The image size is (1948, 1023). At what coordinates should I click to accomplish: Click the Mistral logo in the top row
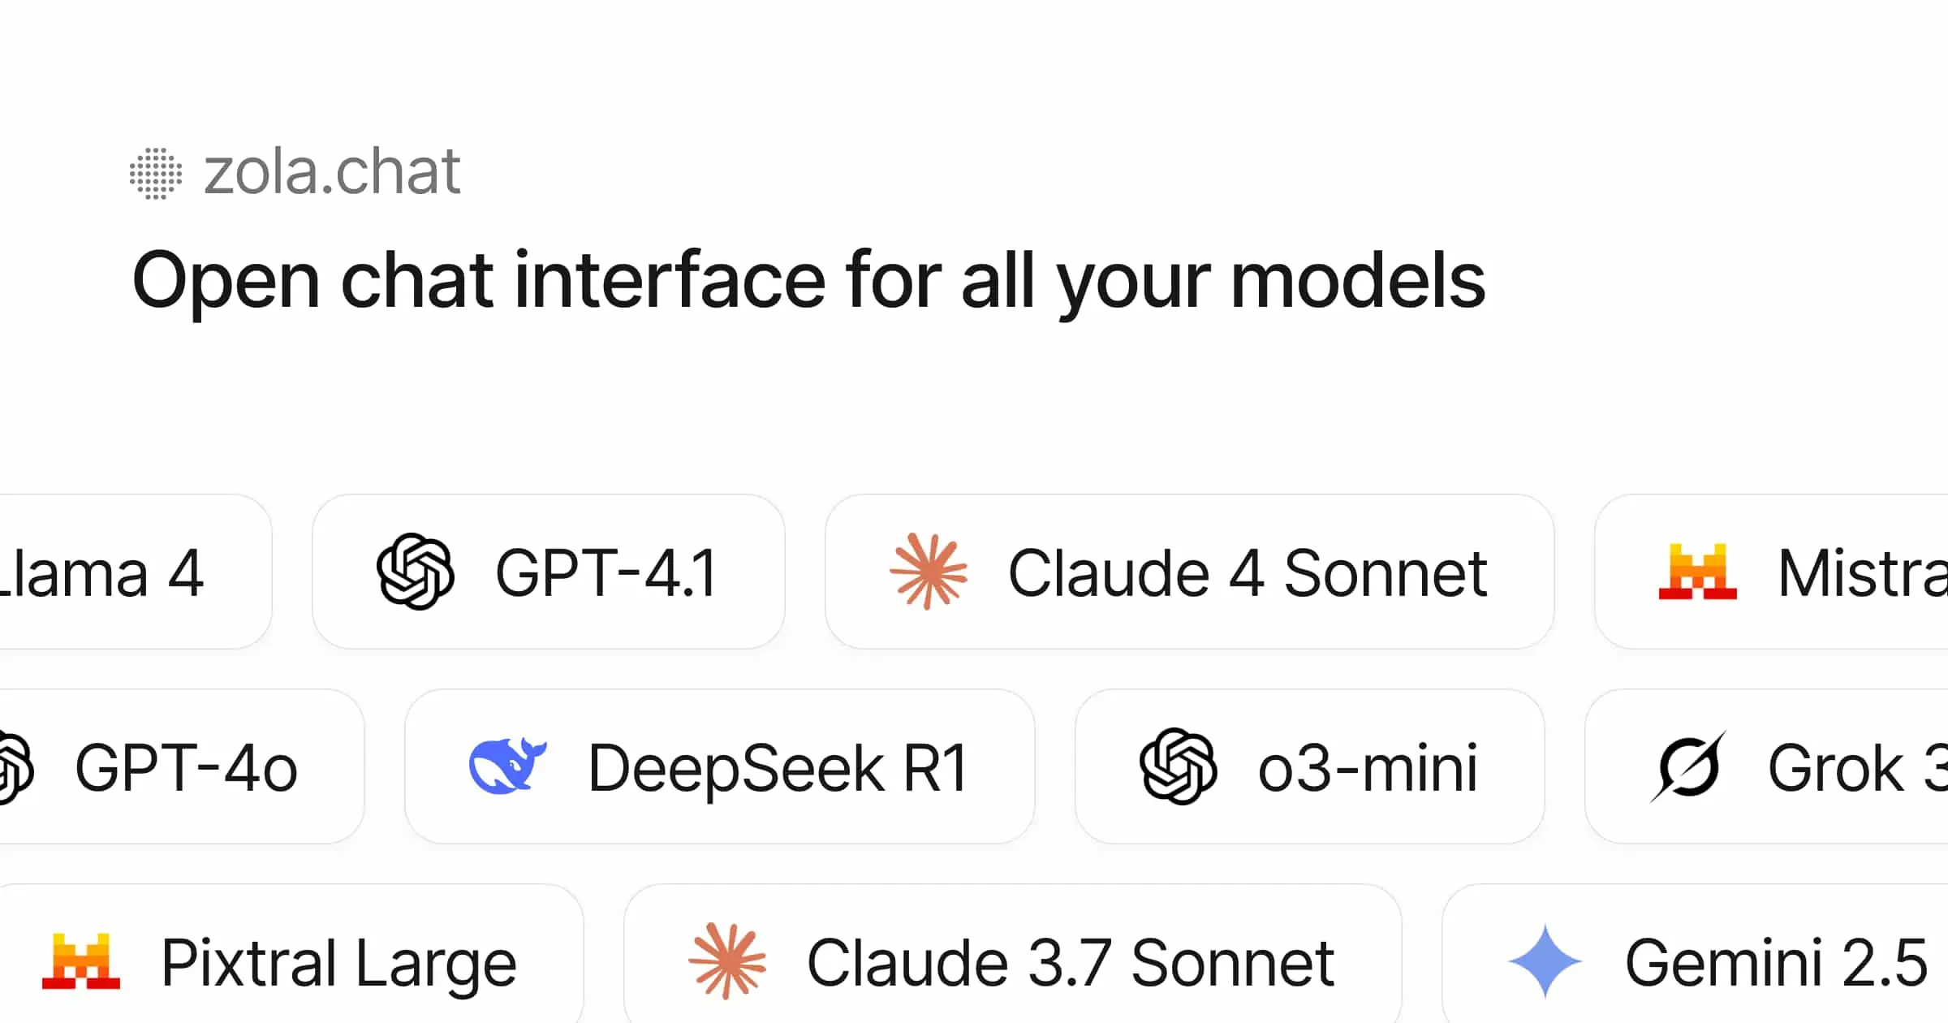click(x=1697, y=572)
